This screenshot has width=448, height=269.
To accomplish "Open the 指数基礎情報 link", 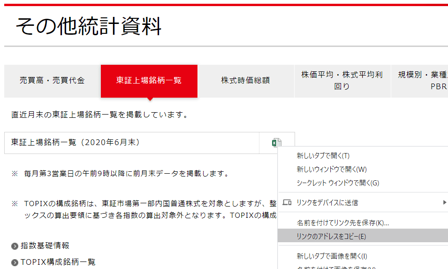I will point(45,246).
